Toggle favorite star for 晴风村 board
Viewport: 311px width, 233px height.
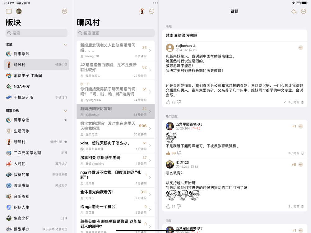66,142
